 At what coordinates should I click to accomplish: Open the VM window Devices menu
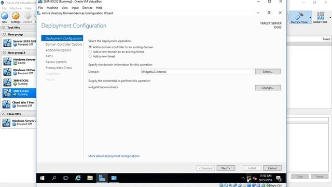point(87,8)
